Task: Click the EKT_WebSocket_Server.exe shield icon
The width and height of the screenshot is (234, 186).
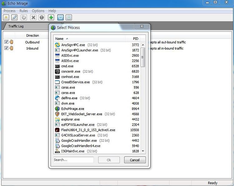Action: pyautogui.click(x=57, y=114)
